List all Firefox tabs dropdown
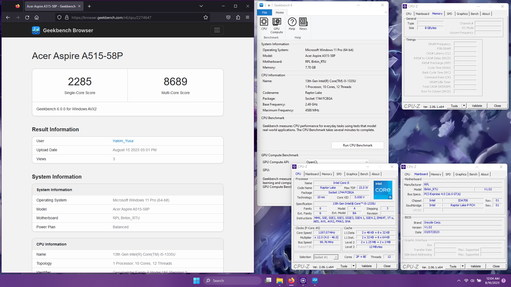511x287 pixels. coord(201,6)
